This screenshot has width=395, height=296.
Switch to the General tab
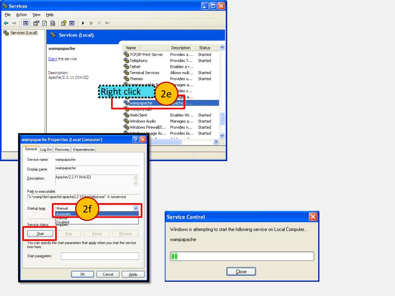click(31, 149)
